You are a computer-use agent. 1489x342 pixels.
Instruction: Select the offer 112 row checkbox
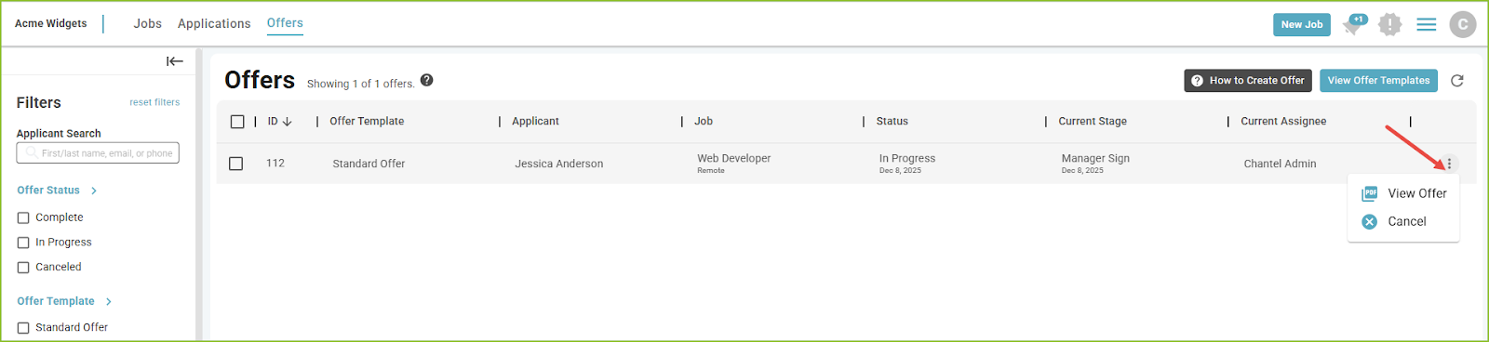236,164
